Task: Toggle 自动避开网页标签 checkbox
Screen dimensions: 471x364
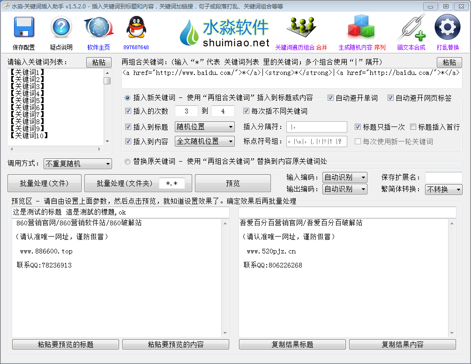Action: click(390, 97)
